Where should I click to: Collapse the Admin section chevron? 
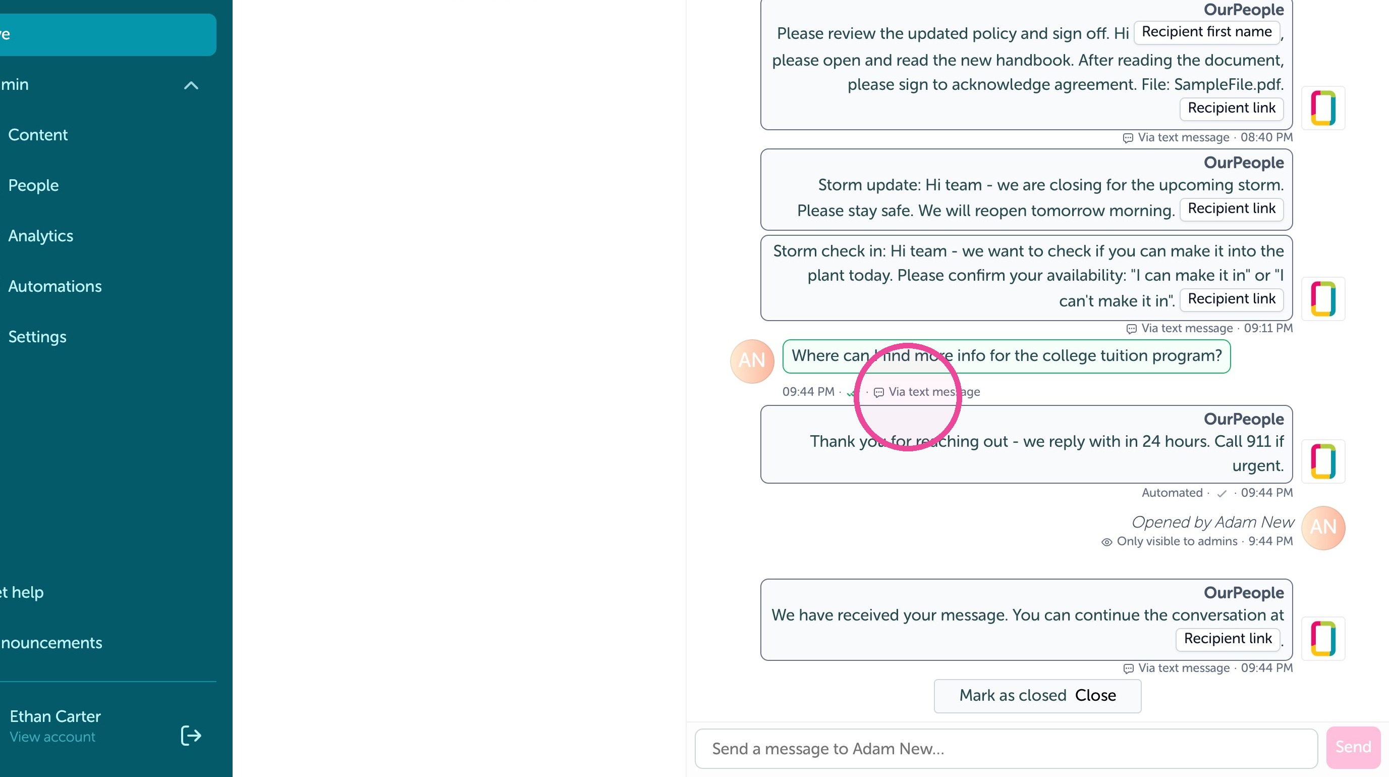191,85
